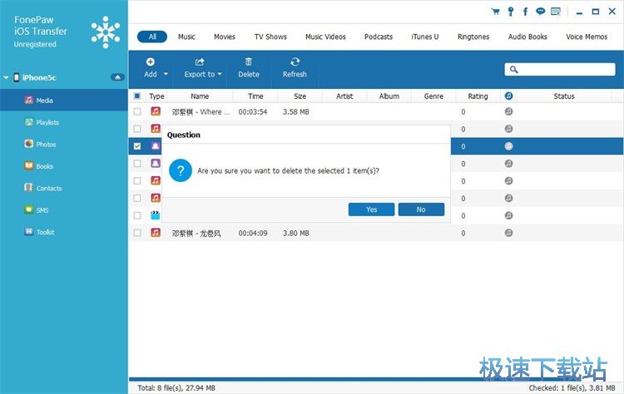Switch to the Movies tab
The height and width of the screenshot is (394, 624).
[x=225, y=37]
